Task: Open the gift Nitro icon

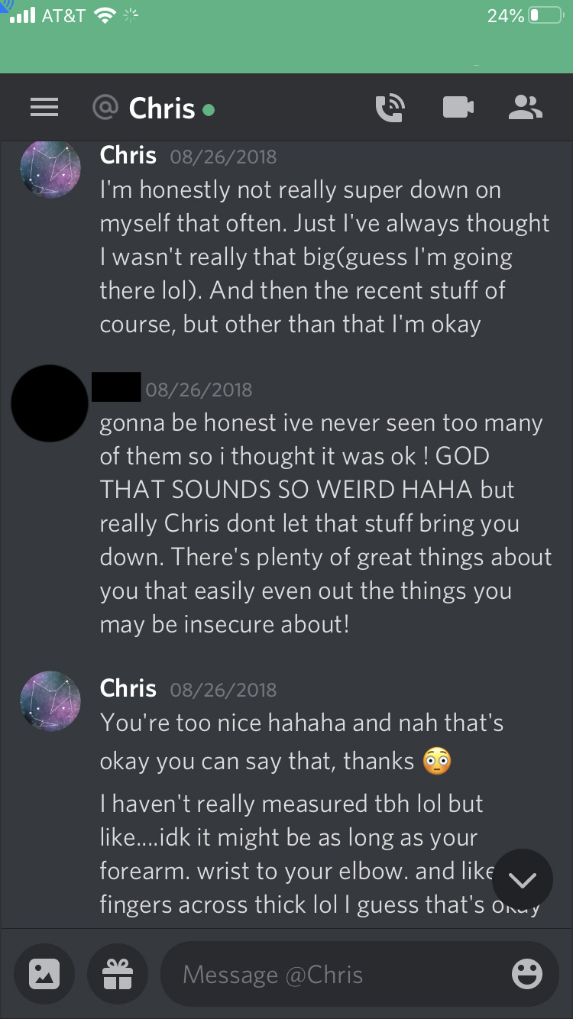Action: pyautogui.click(x=117, y=973)
